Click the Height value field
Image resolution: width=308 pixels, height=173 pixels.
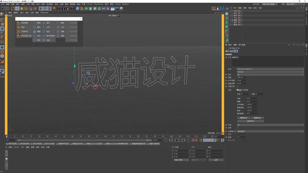pyautogui.click(x=242, y=77)
